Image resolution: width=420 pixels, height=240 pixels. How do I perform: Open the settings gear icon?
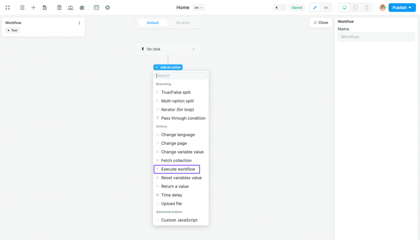pos(108,8)
